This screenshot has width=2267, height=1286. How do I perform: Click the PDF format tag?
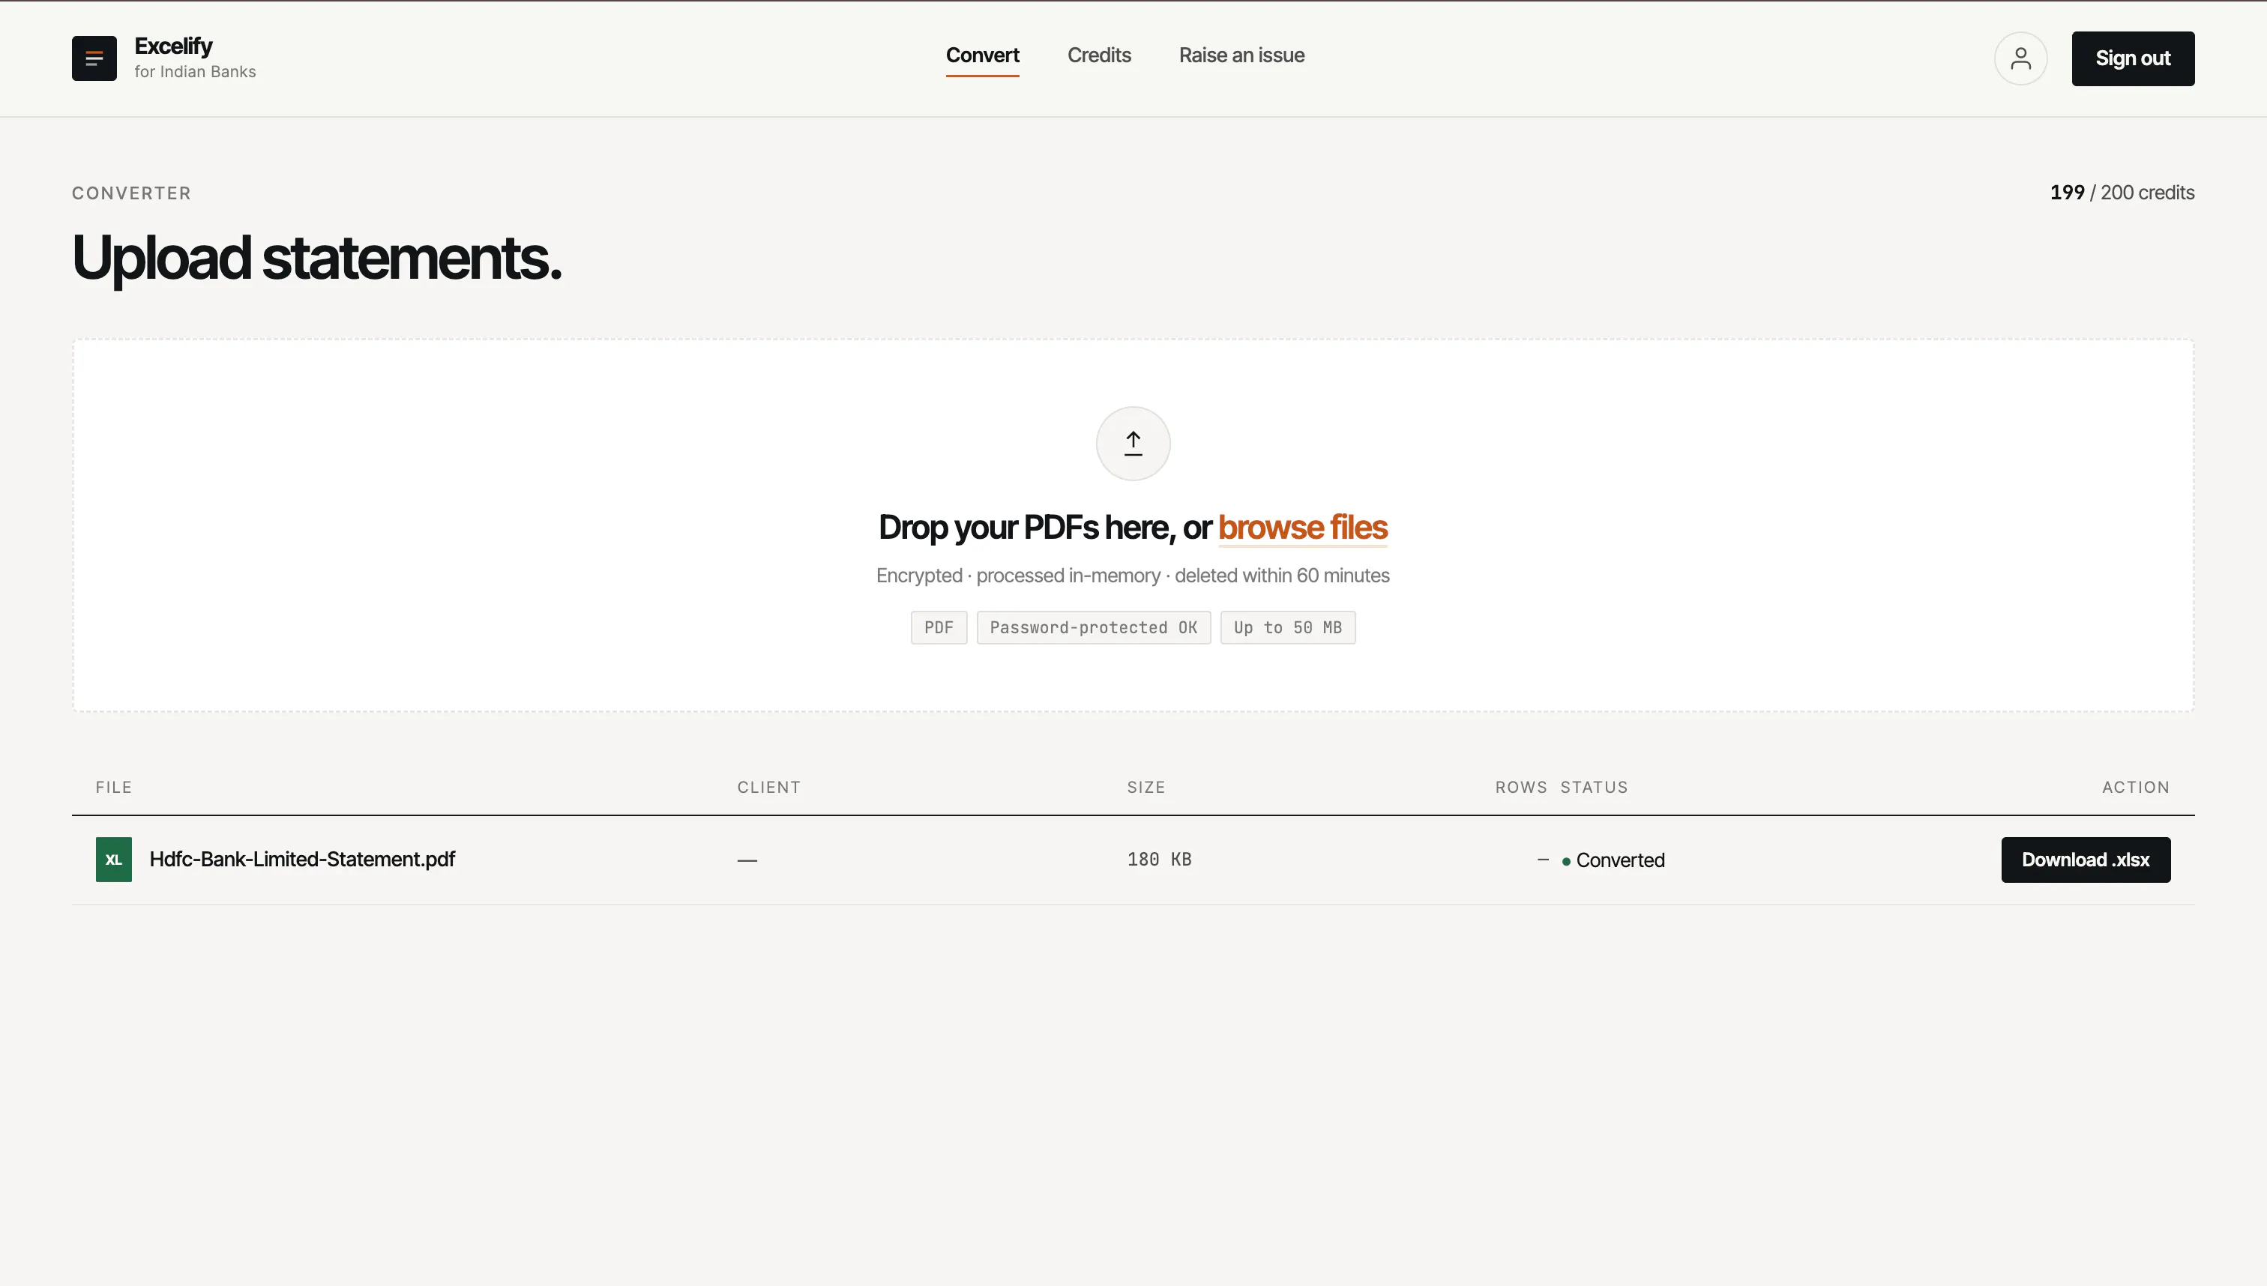939,628
